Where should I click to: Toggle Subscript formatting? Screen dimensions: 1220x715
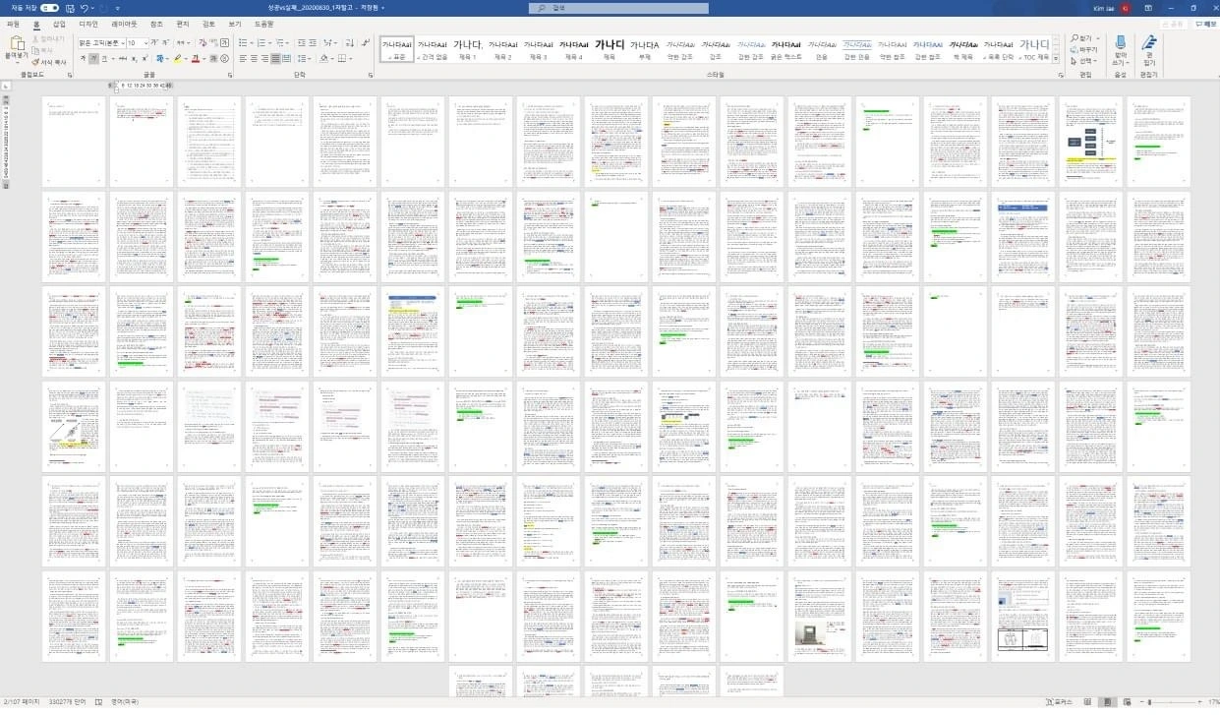[135, 59]
